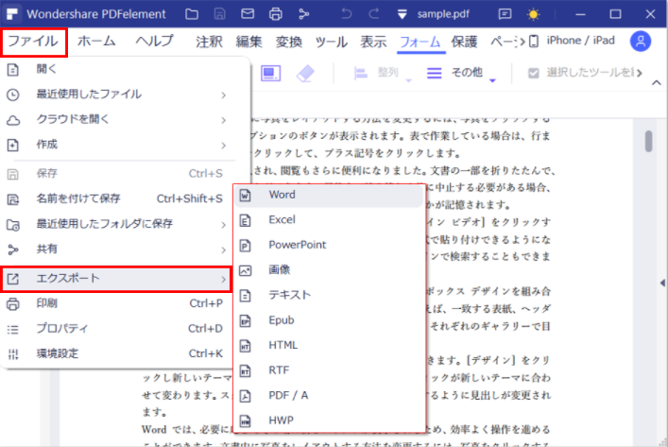The image size is (668, 447).
Task: Export to Excel format
Action: (x=329, y=220)
